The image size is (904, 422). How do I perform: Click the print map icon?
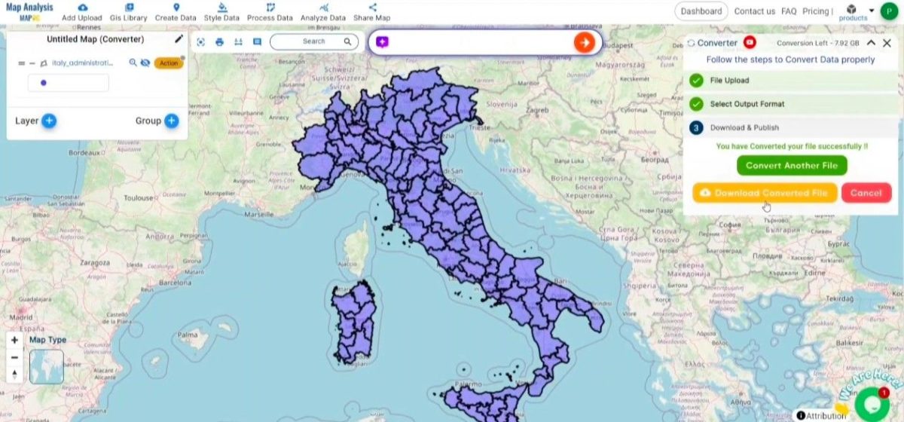coord(220,42)
